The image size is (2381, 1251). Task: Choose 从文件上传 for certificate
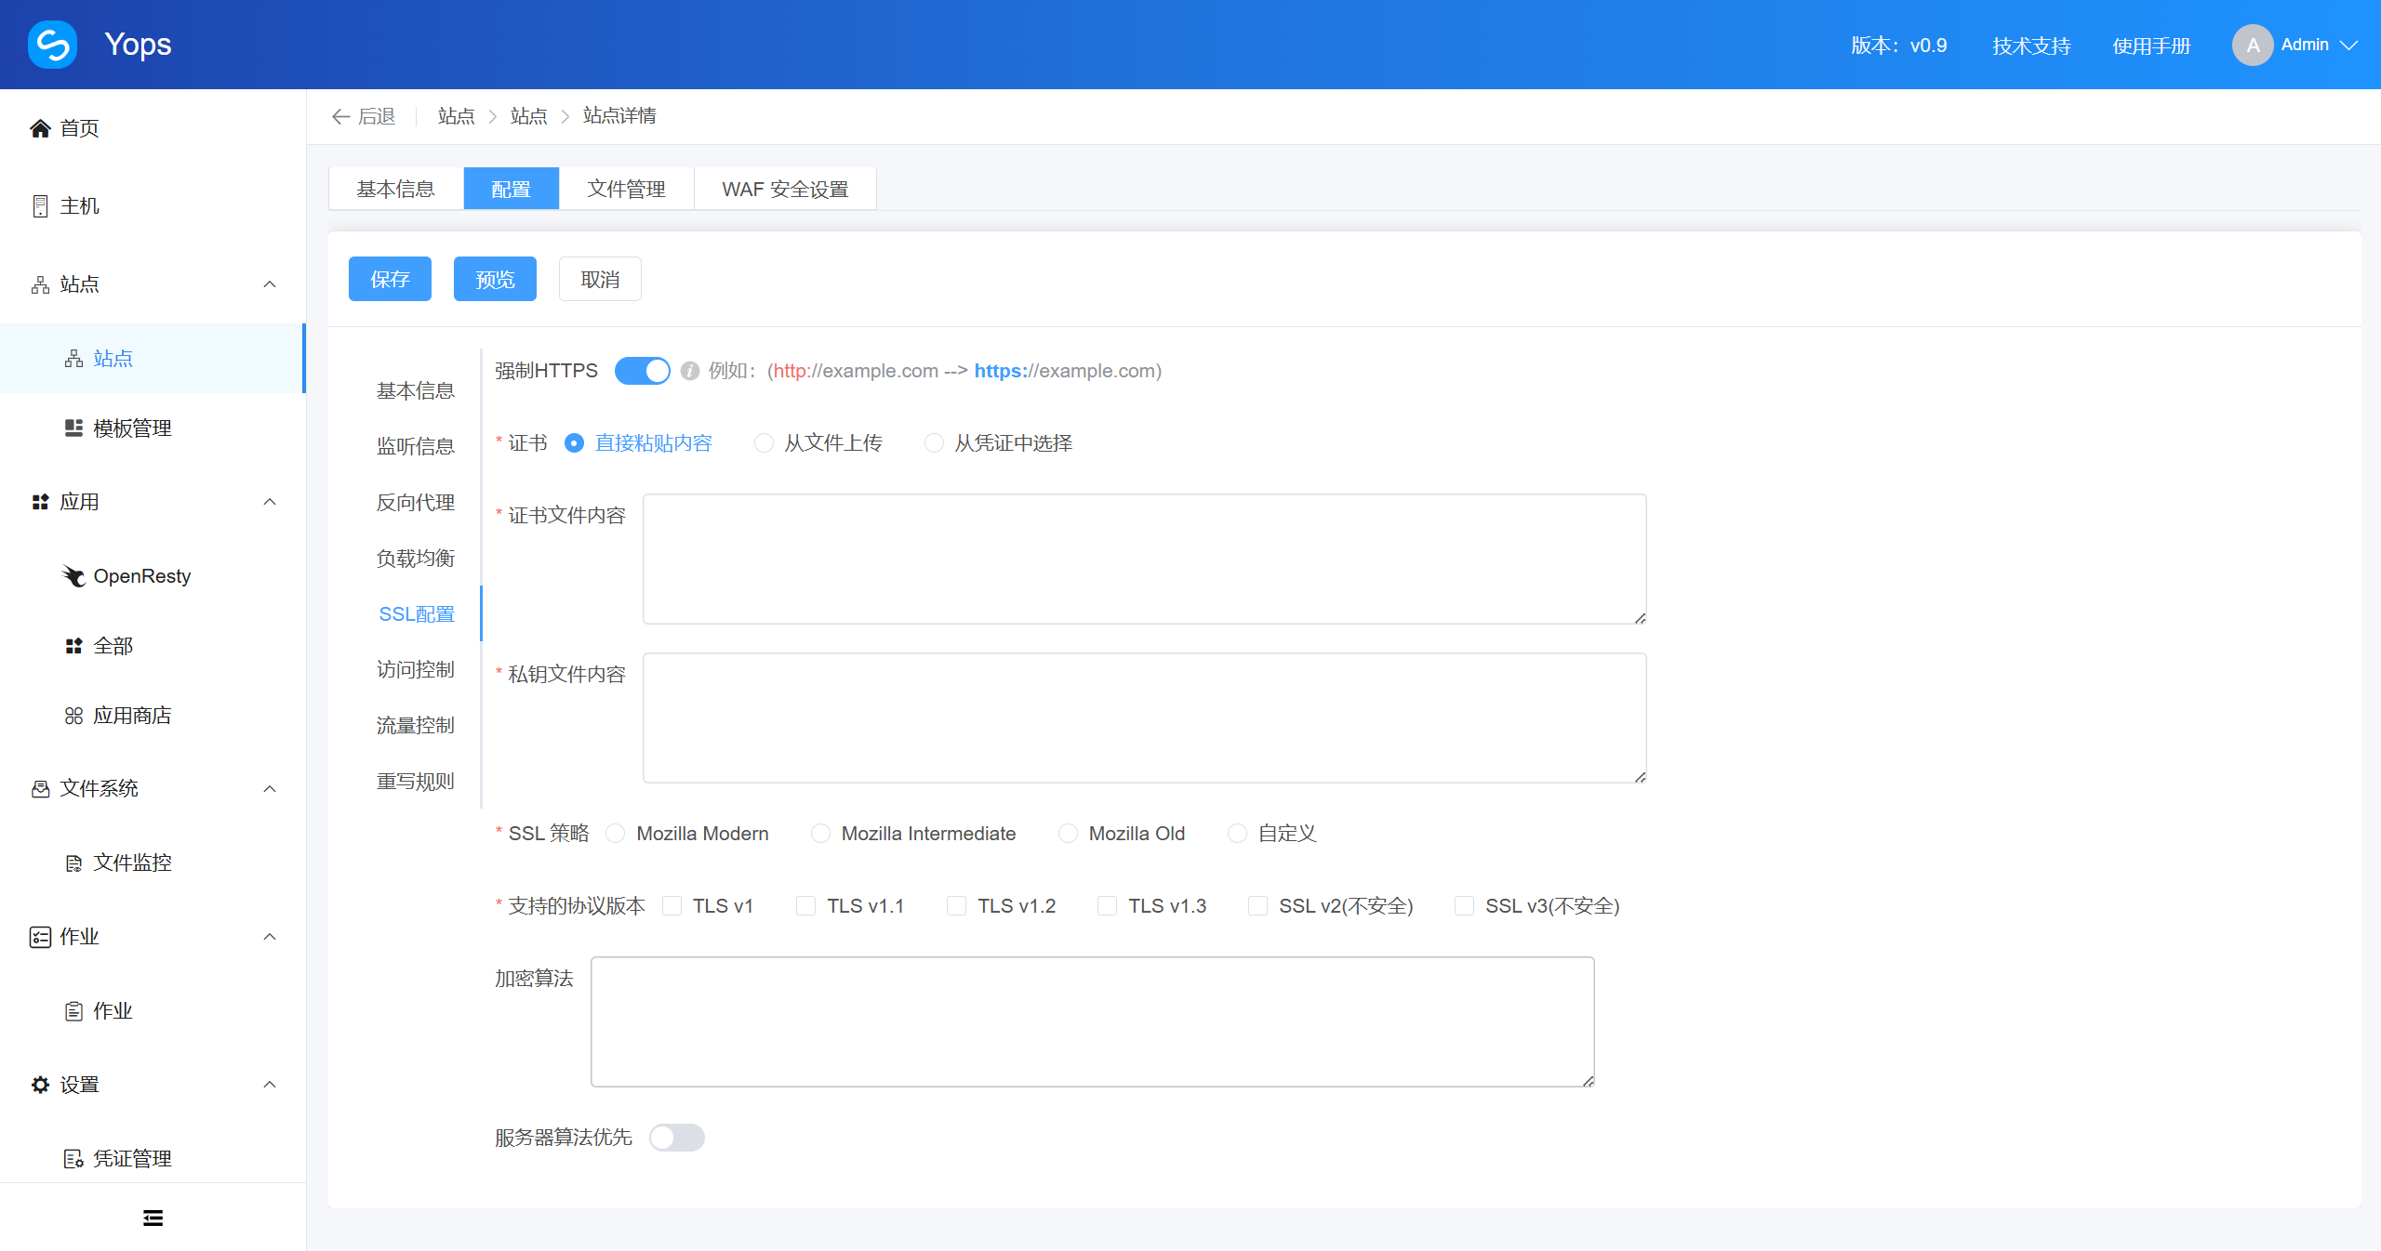764,443
